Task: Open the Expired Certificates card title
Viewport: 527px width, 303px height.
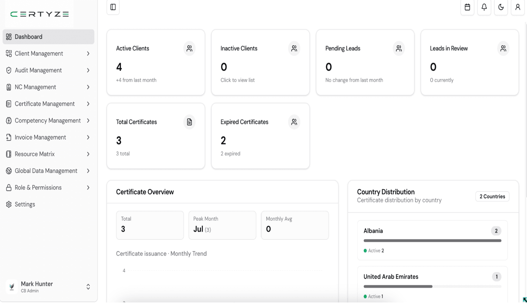Action: click(244, 122)
